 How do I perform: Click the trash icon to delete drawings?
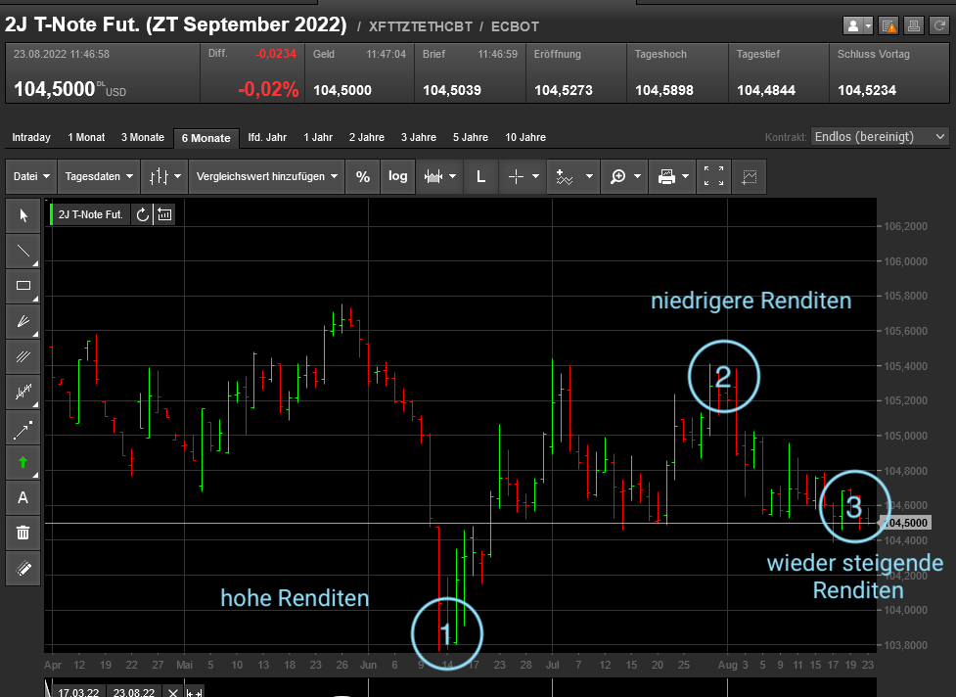tap(23, 533)
